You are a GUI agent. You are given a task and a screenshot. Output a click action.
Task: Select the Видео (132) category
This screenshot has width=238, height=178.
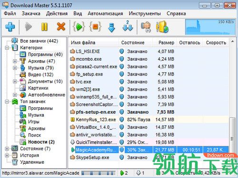click(x=40, y=74)
